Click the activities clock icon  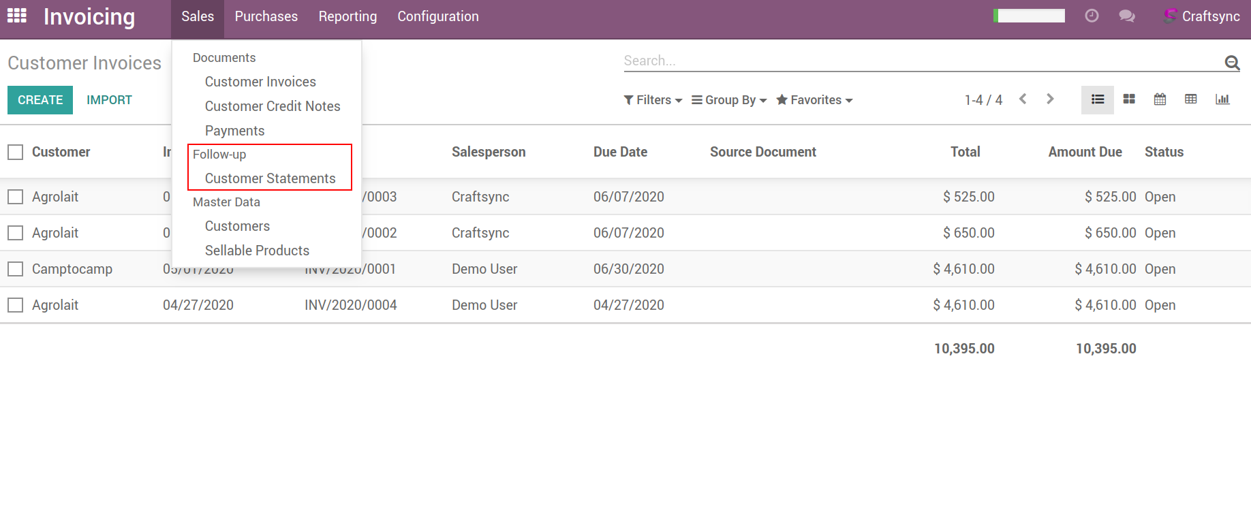(x=1092, y=16)
